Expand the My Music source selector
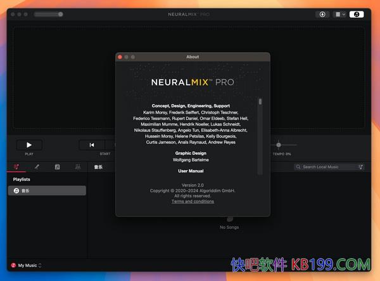Image resolution: width=380 pixels, height=281 pixels. (27, 265)
